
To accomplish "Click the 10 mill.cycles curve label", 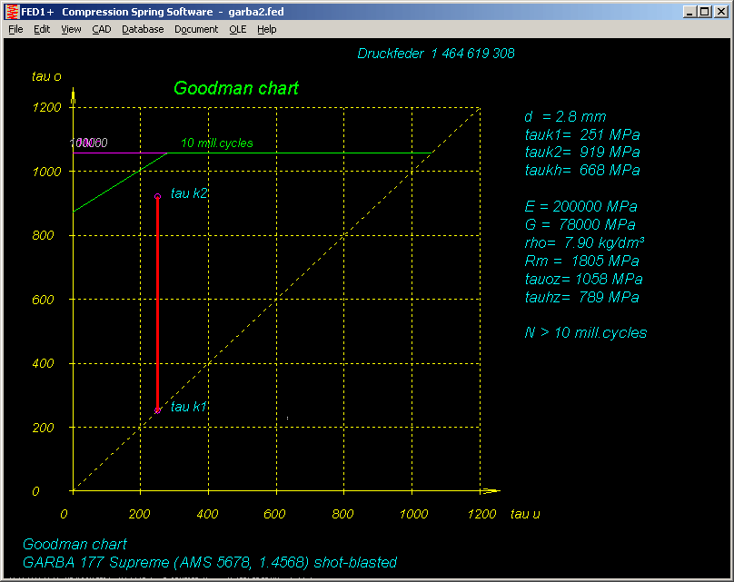I will pos(216,143).
